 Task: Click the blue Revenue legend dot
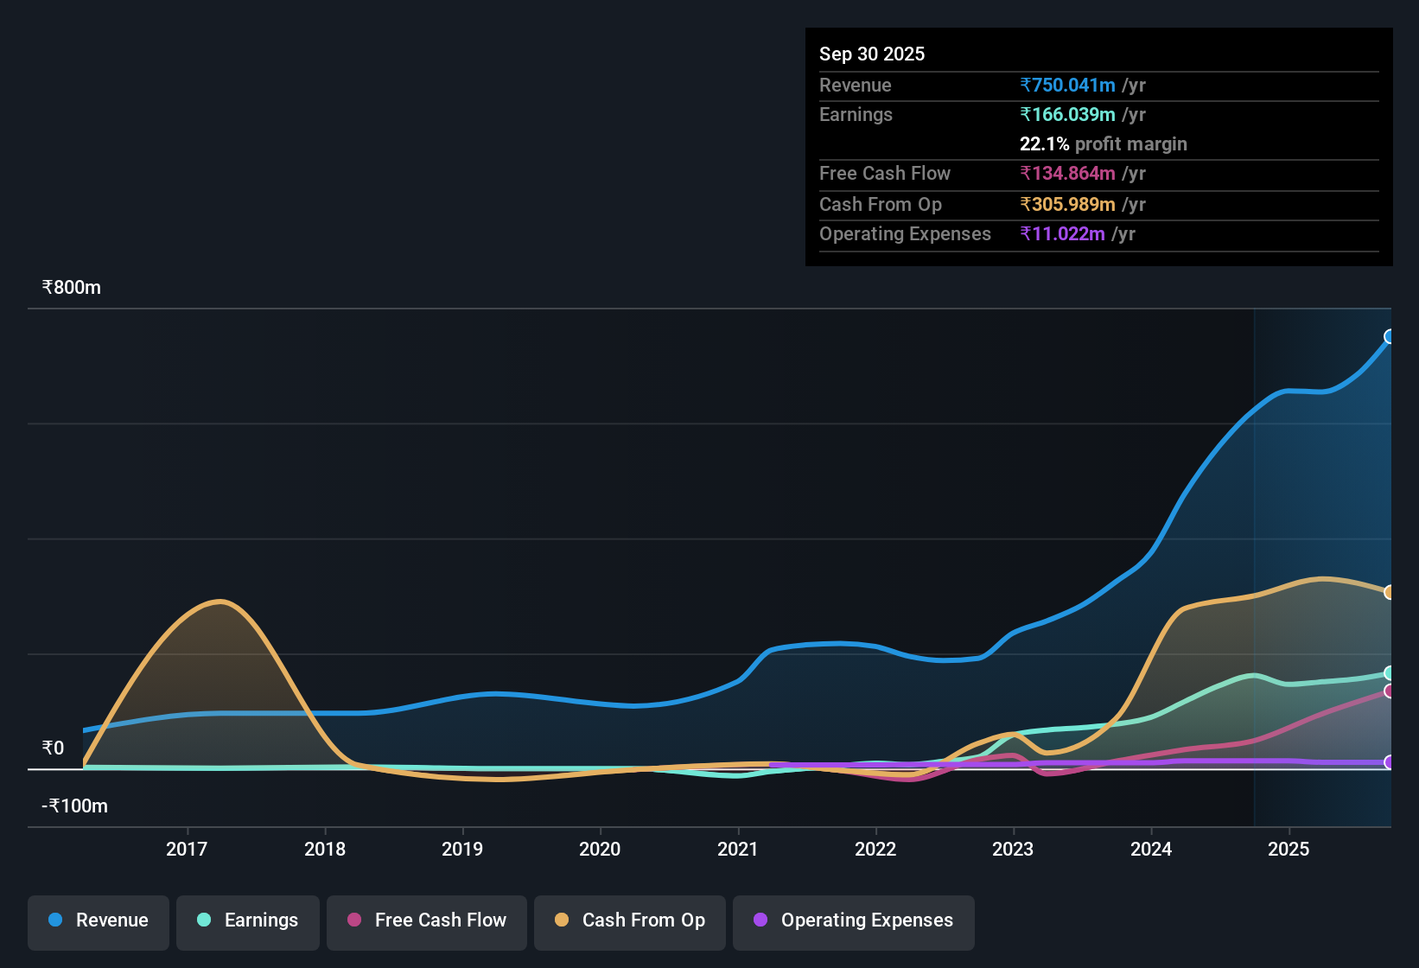click(x=54, y=920)
